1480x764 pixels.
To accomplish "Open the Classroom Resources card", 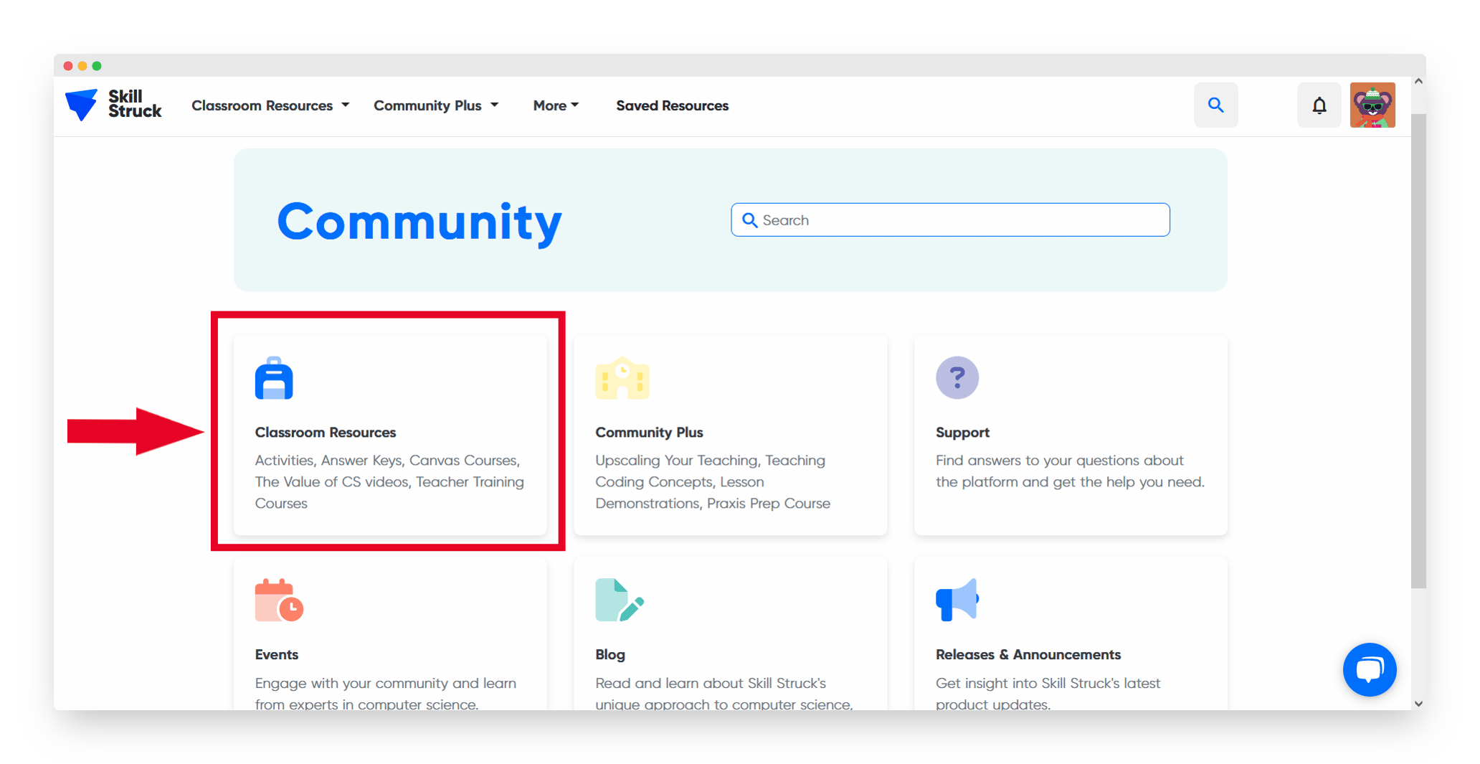I will (x=389, y=435).
